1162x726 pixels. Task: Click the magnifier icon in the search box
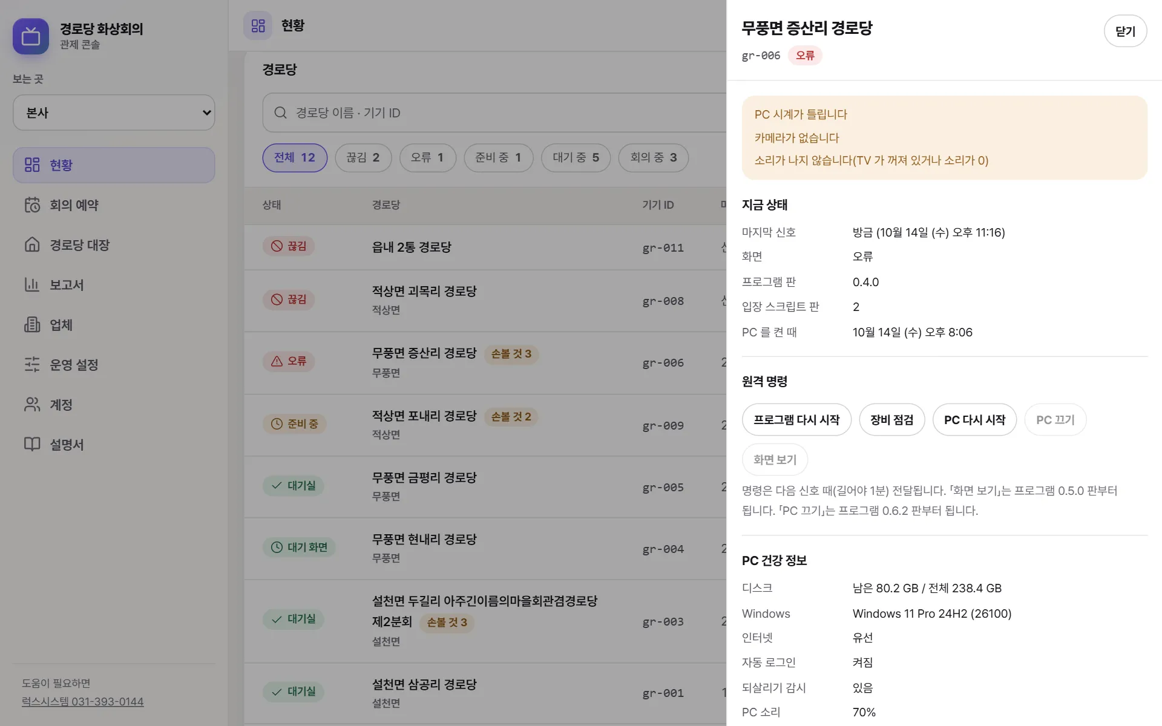coord(280,113)
